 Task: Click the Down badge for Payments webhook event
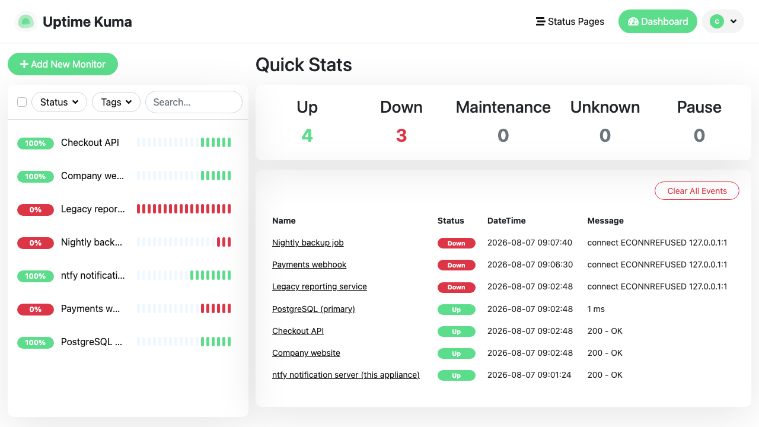(457, 265)
